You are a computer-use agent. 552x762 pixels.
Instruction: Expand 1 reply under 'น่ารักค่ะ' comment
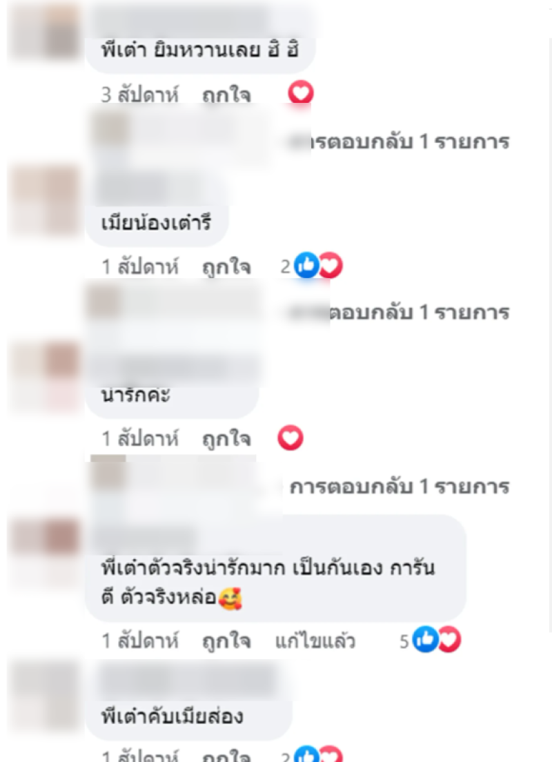point(400,487)
